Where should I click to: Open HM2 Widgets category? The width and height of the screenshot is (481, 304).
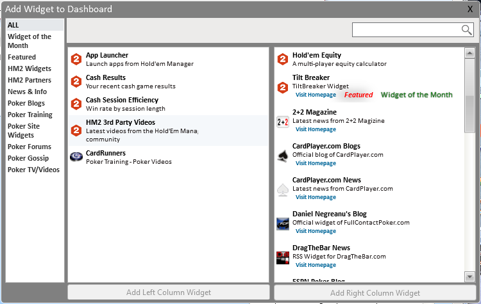point(30,68)
